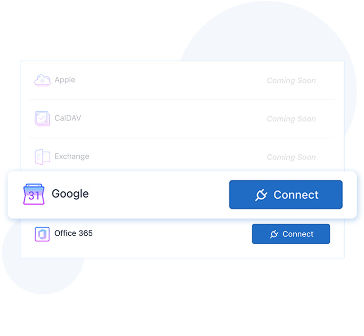Click the Apple cloud icon
The width and height of the screenshot is (364, 336).
42,80
